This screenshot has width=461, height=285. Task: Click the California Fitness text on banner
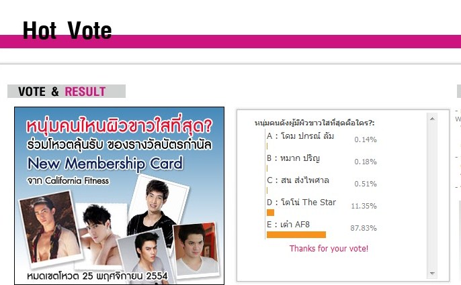(x=77, y=180)
